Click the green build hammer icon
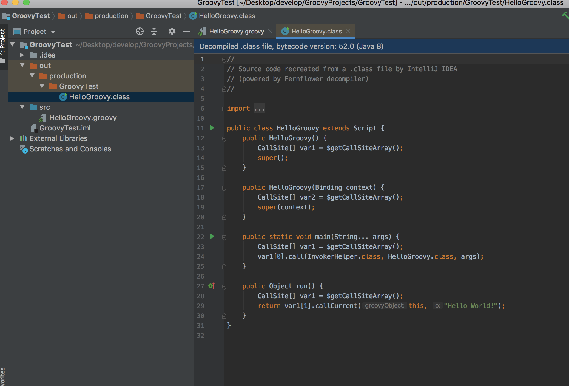The image size is (569, 386). tap(565, 16)
